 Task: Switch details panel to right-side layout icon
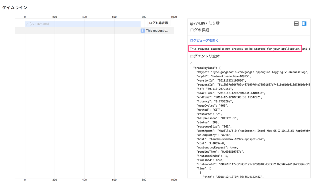pos(304,24)
